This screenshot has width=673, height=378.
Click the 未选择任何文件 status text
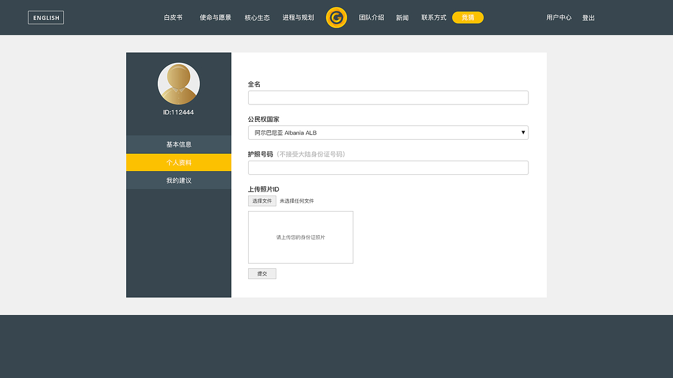(x=297, y=201)
